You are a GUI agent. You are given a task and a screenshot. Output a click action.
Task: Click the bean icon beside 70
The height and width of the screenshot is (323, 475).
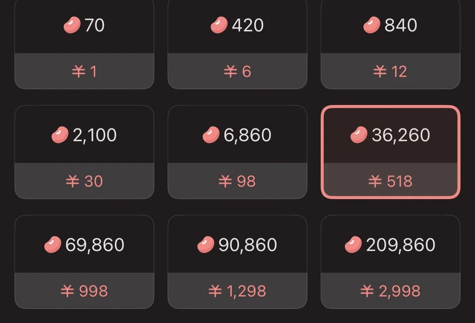pyautogui.click(x=72, y=25)
